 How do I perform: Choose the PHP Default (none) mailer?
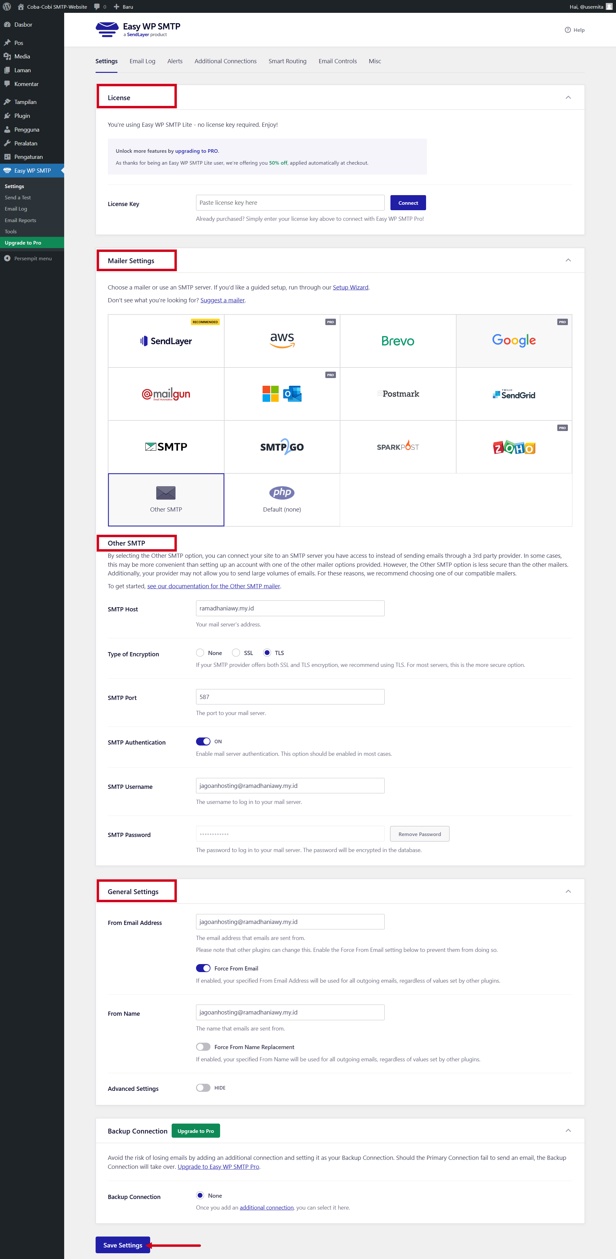(282, 499)
